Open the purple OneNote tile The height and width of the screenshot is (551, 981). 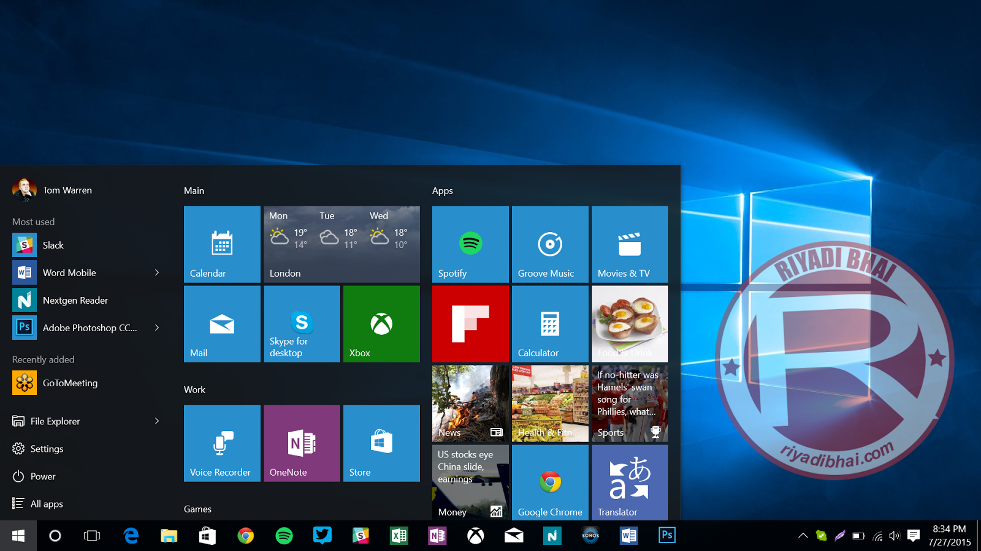click(x=302, y=443)
